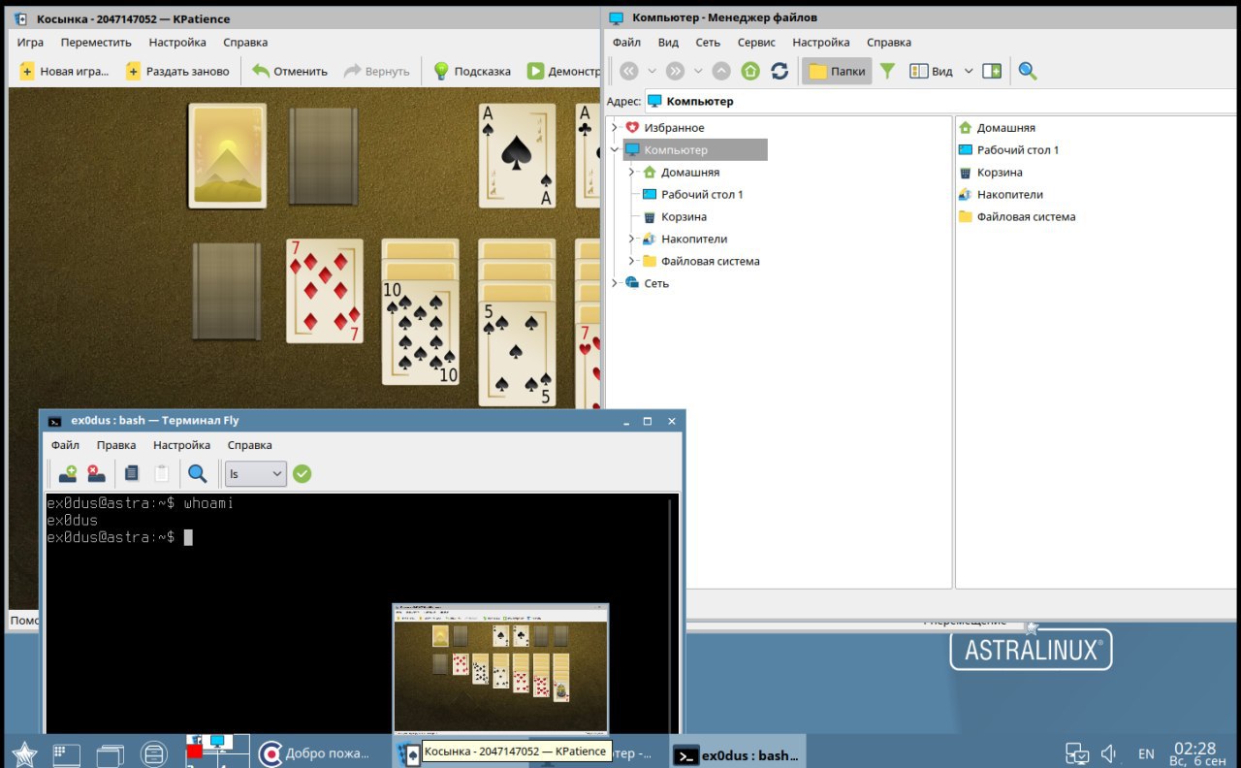Viewport: 1241px width, 768px height.
Task: Expand Домашняя in the folder tree
Action: pos(631,173)
